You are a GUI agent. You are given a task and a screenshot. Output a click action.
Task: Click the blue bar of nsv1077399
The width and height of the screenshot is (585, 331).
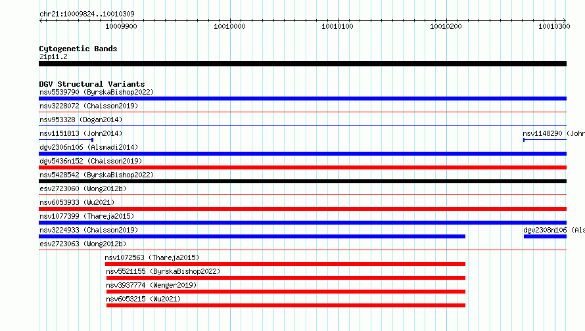302,223
